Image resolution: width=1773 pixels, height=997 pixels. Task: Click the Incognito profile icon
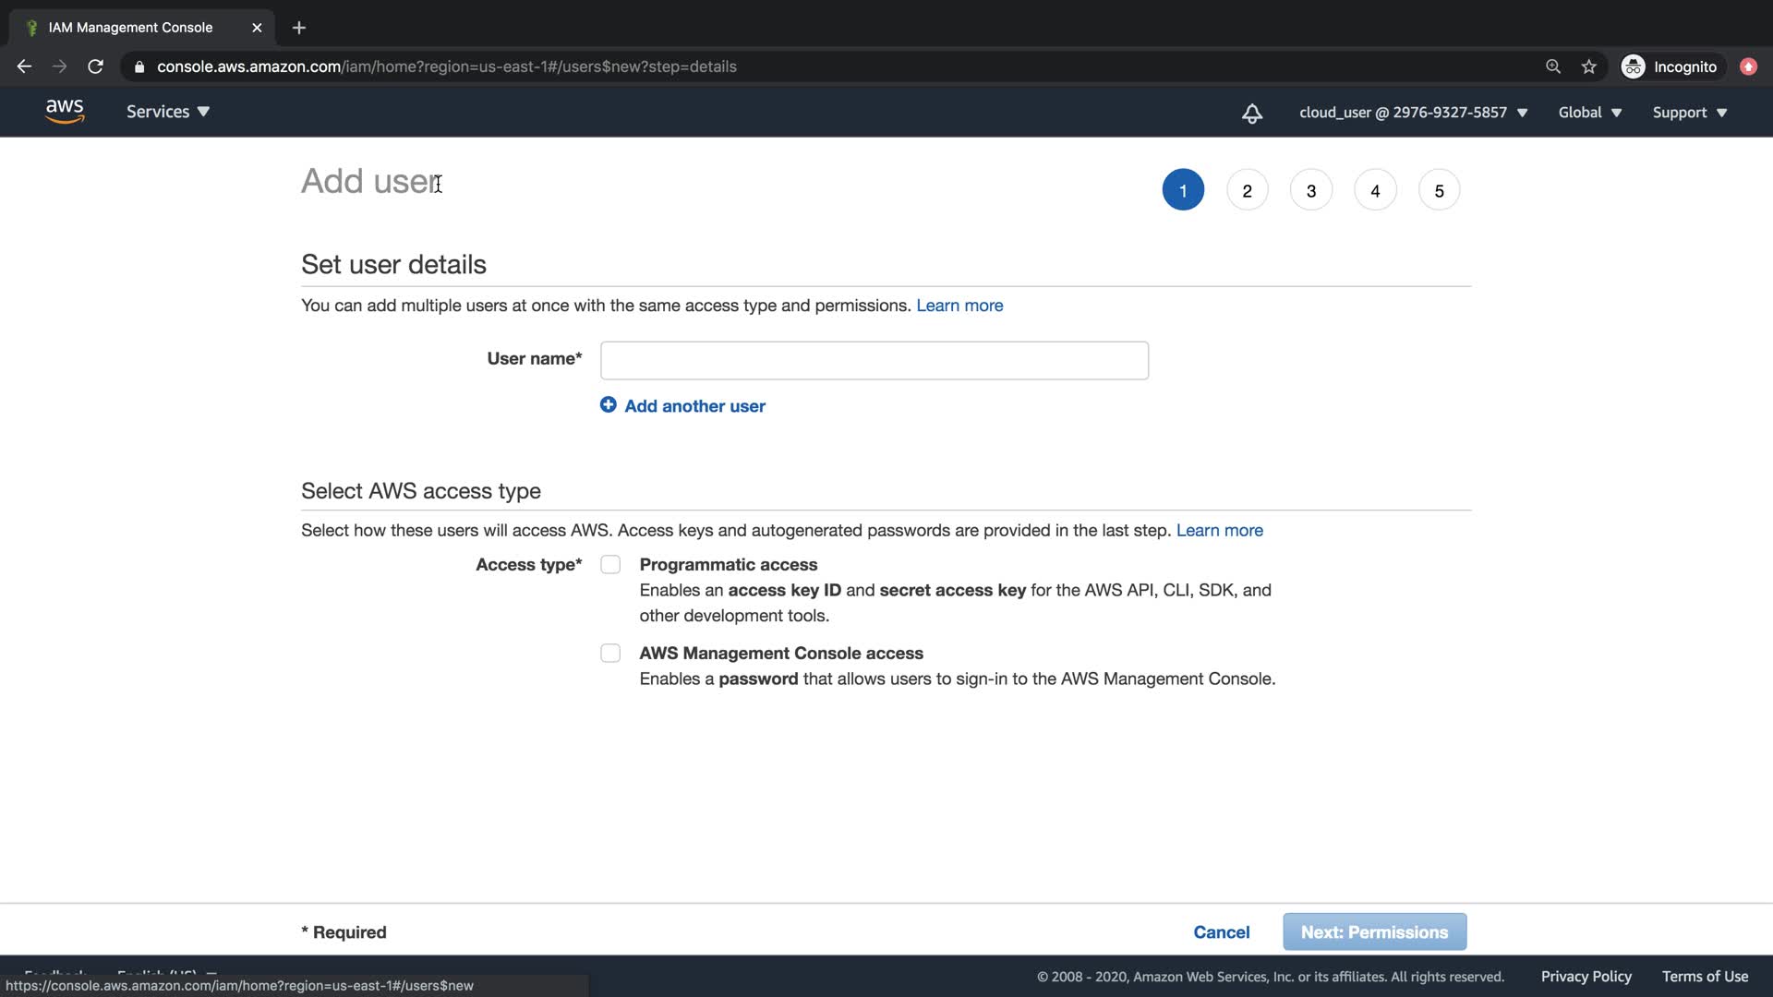(1633, 66)
